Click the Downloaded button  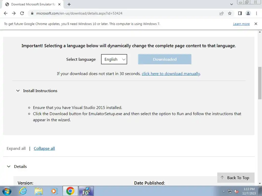click(165, 59)
